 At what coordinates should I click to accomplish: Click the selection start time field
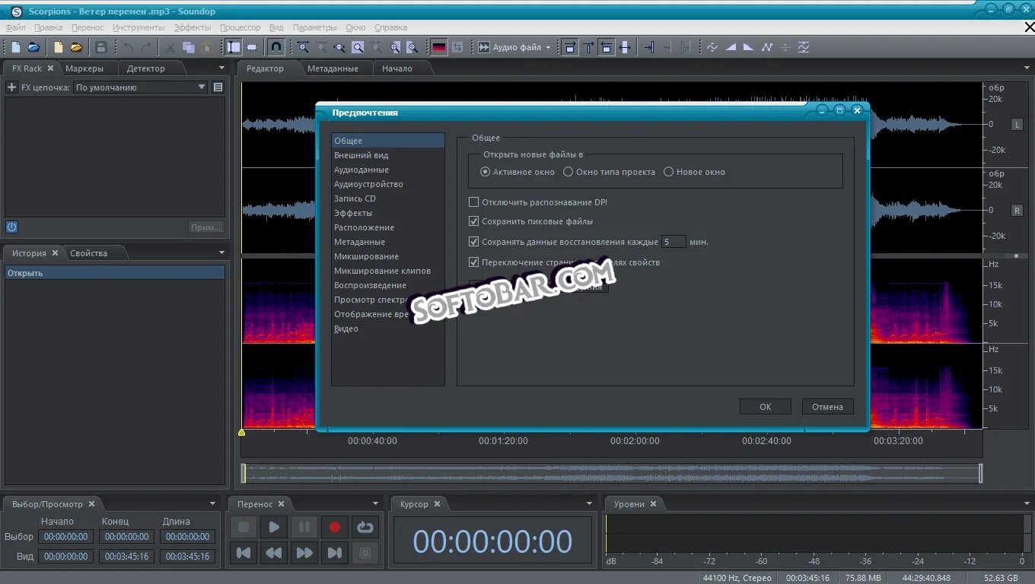65,537
